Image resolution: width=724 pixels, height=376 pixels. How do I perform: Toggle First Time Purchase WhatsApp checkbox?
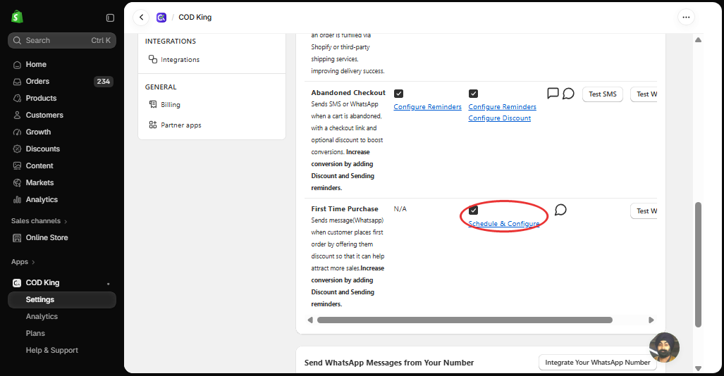coord(473,211)
